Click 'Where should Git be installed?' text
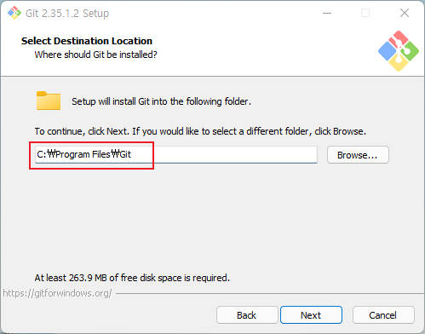The width and height of the screenshot is (425, 334). point(95,55)
